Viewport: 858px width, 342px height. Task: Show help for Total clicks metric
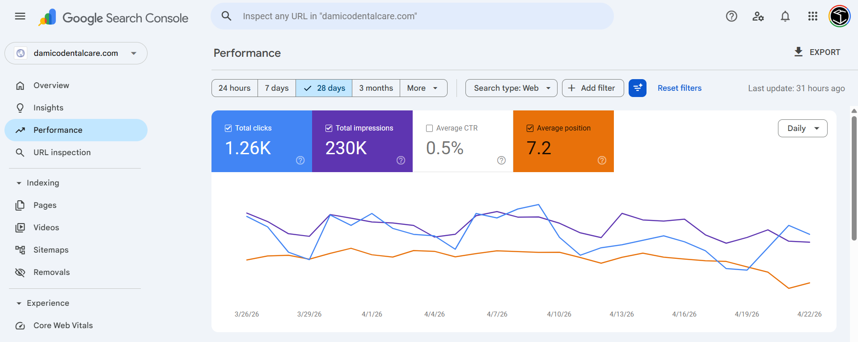300,160
